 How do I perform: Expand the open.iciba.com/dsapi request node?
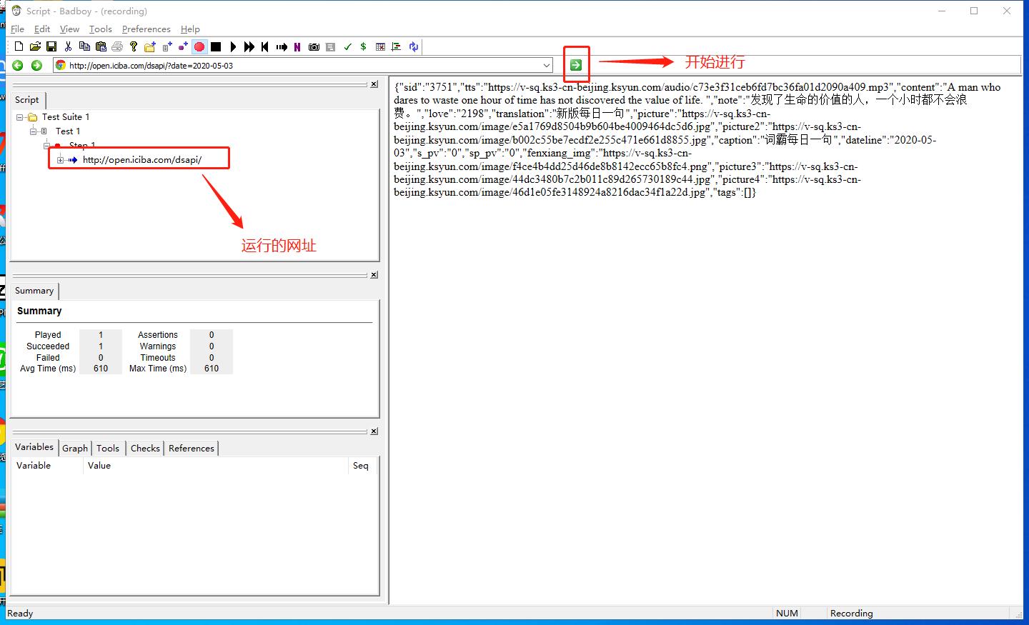[61, 160]
